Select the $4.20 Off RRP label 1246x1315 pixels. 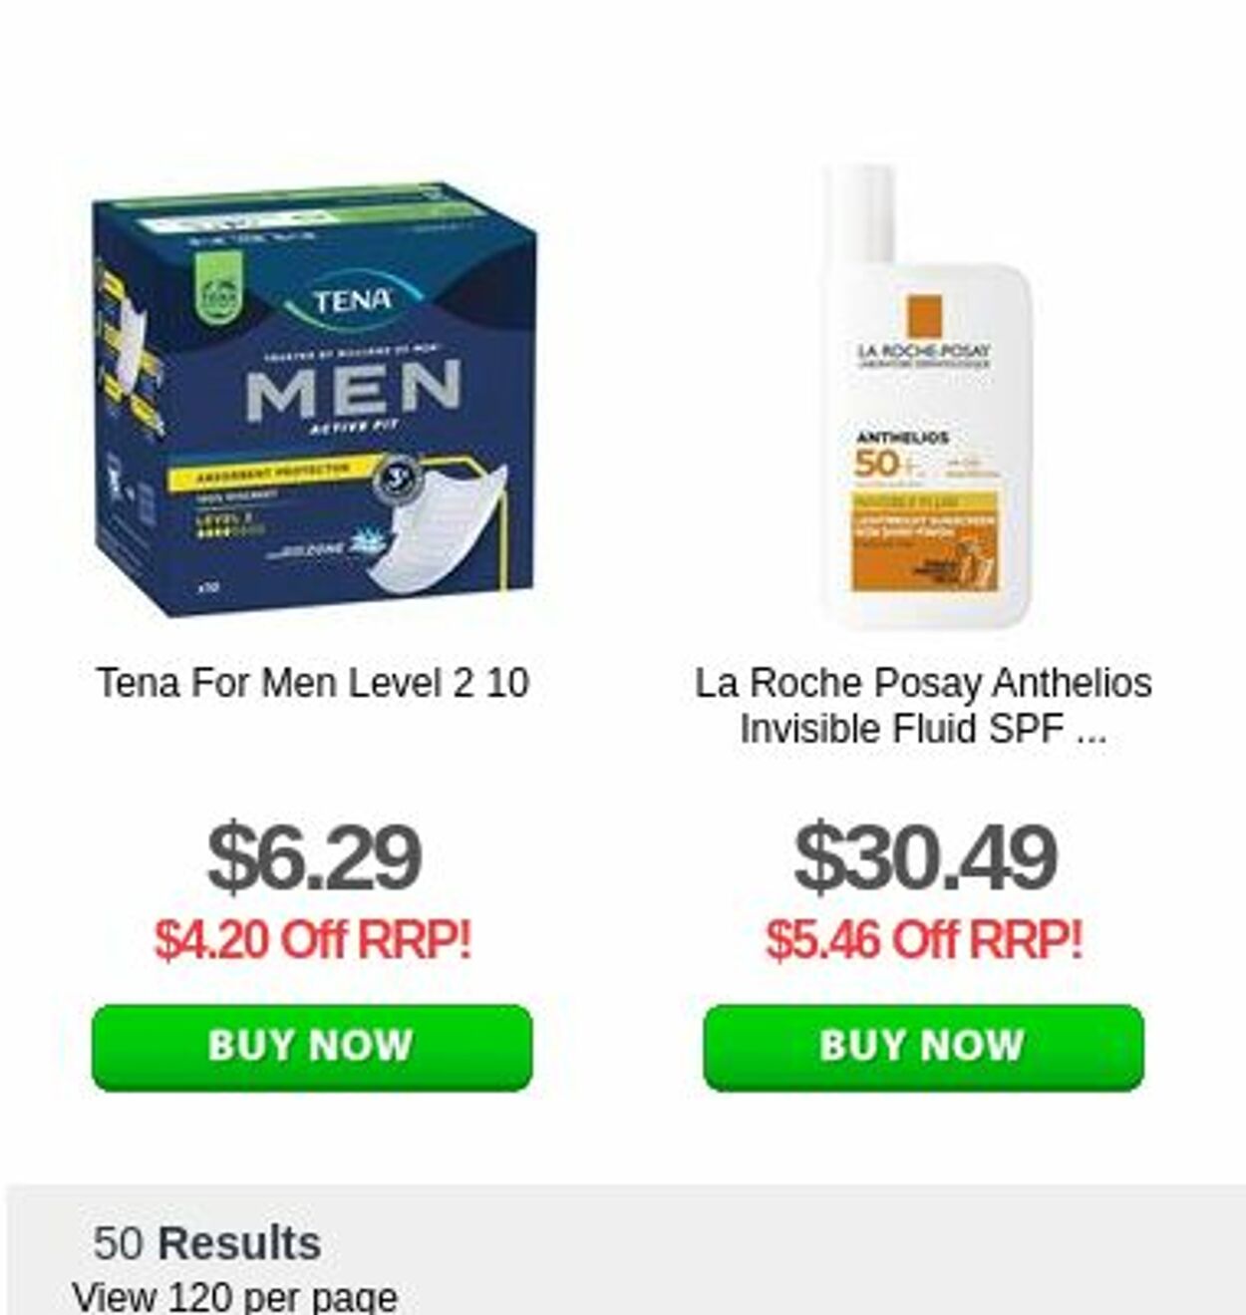[312, 939]
